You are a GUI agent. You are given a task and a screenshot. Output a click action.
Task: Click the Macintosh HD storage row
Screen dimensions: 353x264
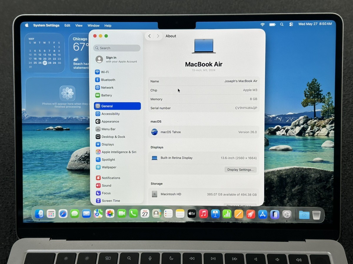(204, 194)
